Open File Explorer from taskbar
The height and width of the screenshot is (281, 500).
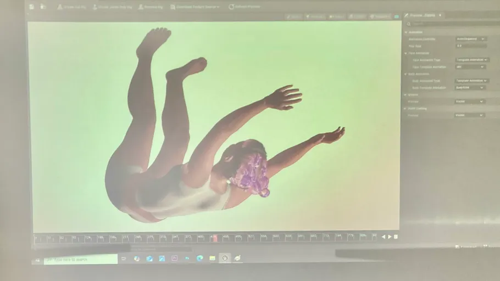click(x=213, y=258)
